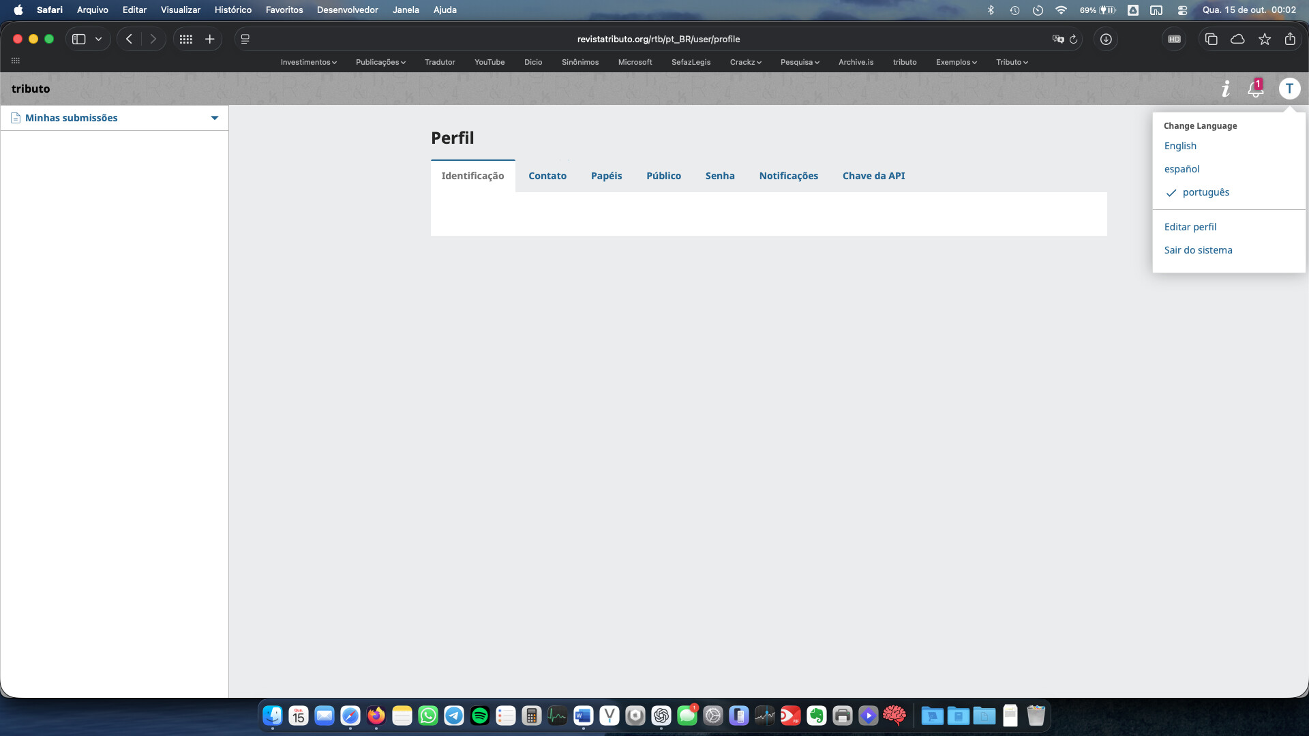
Task: Open Safari tab overview icon
Action: pyautogui.click(x=1211, y=40)
